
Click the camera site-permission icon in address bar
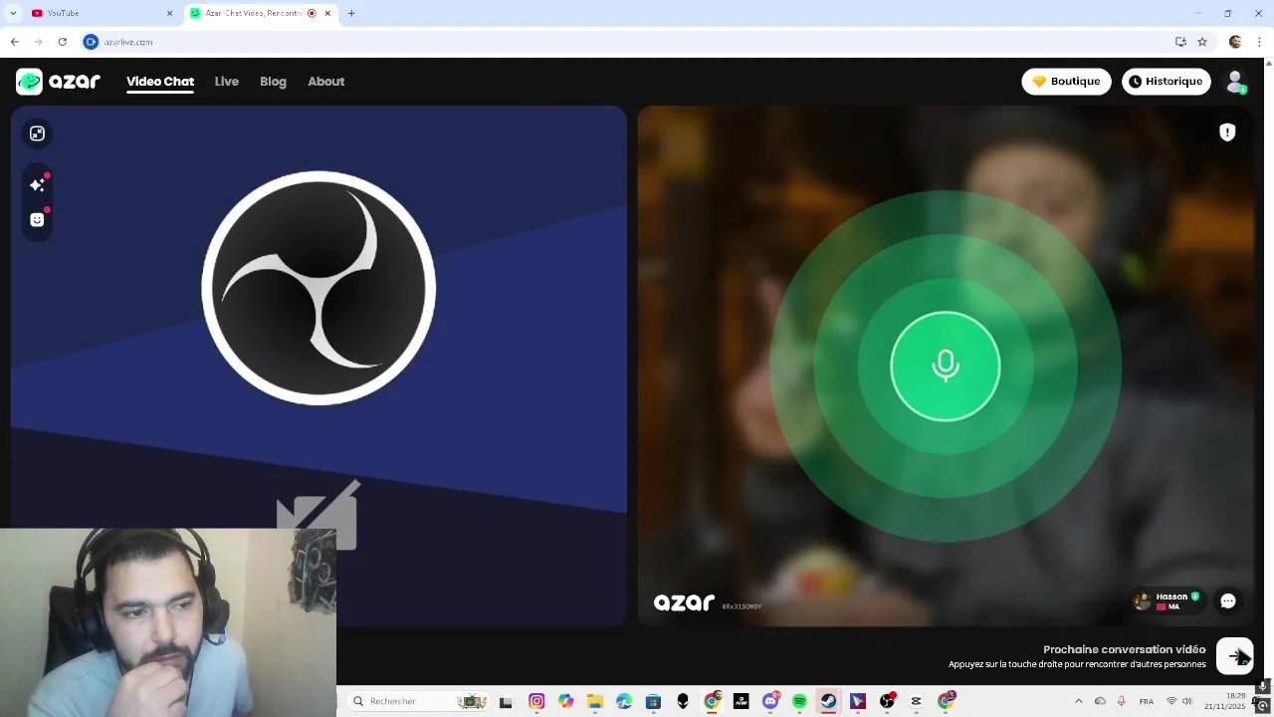click(91, 42)
